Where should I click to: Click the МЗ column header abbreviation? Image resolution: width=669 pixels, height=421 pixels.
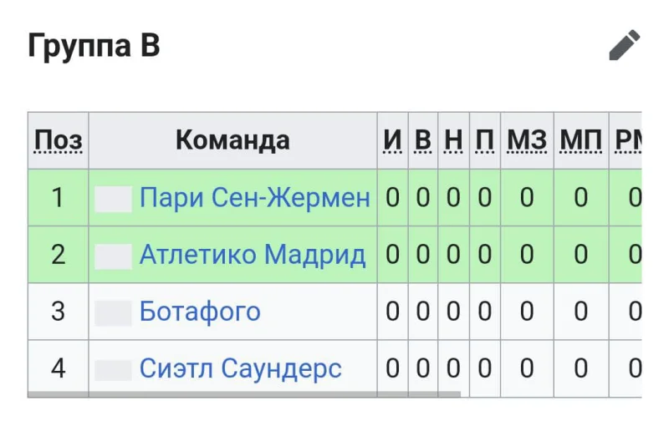[x=526, y=140]
